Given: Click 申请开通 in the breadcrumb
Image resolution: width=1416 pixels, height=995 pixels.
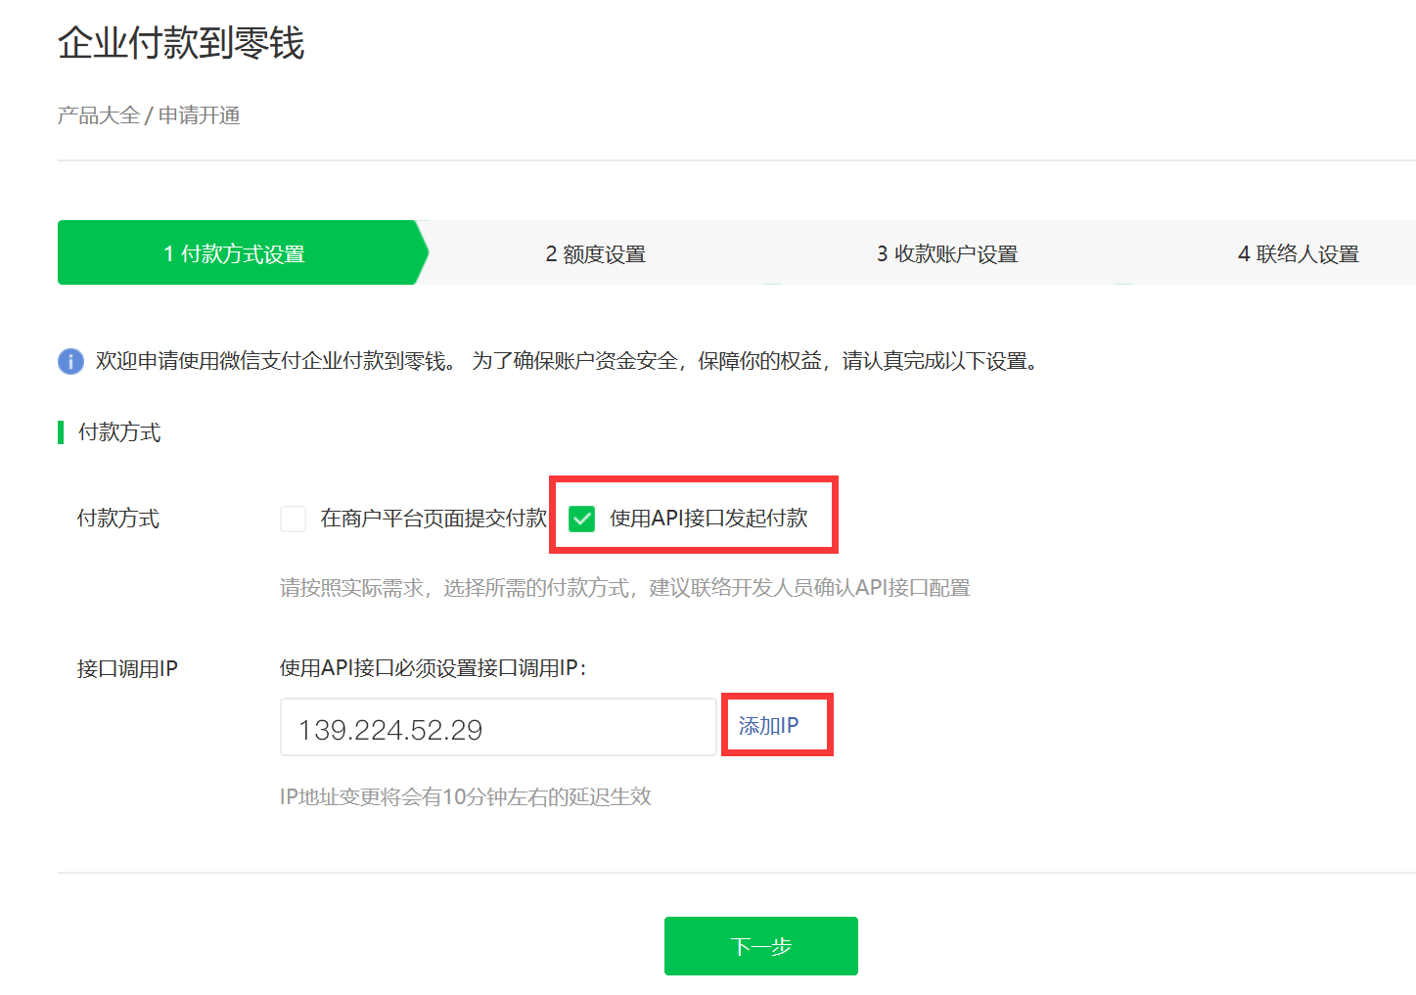Looking at the screenshot, I should coord(200,115).
